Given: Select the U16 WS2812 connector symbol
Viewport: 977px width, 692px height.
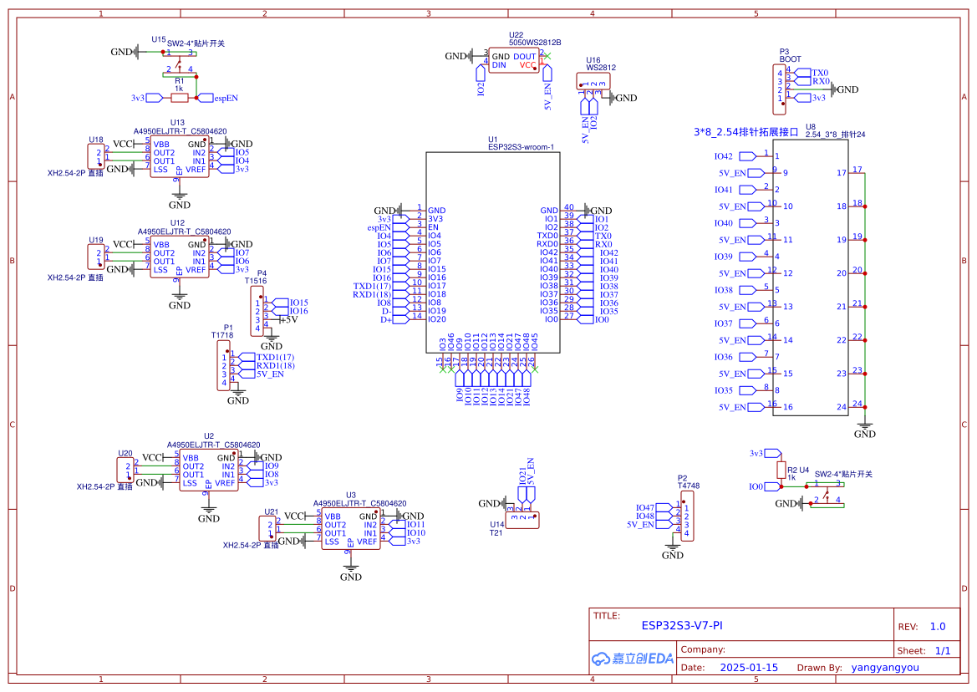Looking at the screenshot, I should tap(593, 82).
